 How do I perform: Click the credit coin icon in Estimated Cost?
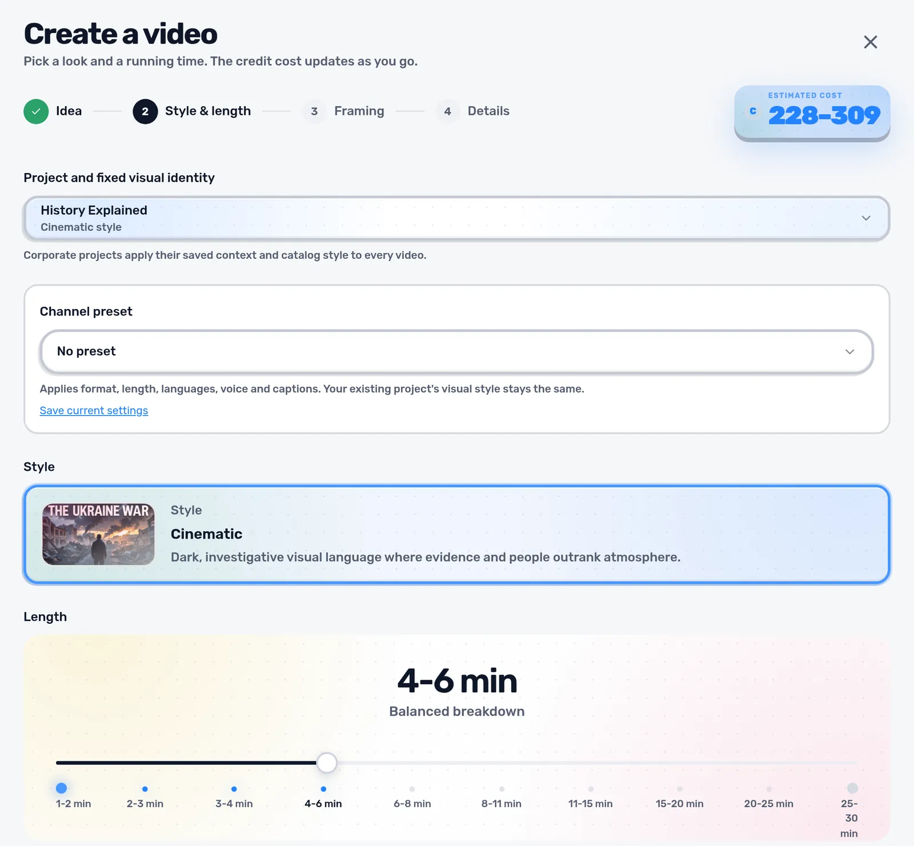(753, 111)
